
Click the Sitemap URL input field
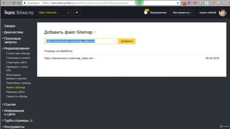coord(81,41)
